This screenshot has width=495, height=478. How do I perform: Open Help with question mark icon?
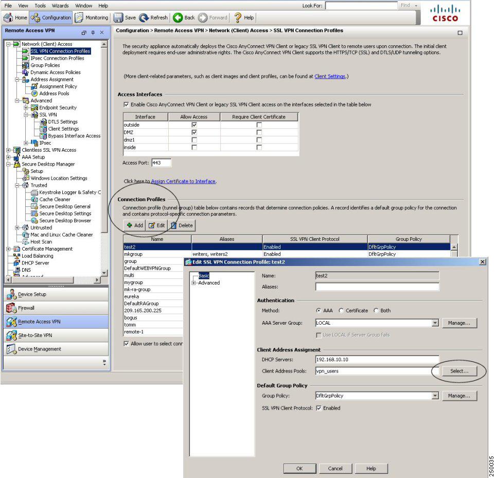[238, 17]
